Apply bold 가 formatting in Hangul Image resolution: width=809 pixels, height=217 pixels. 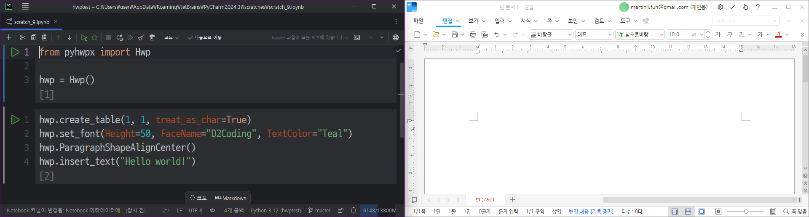(718, 34)
